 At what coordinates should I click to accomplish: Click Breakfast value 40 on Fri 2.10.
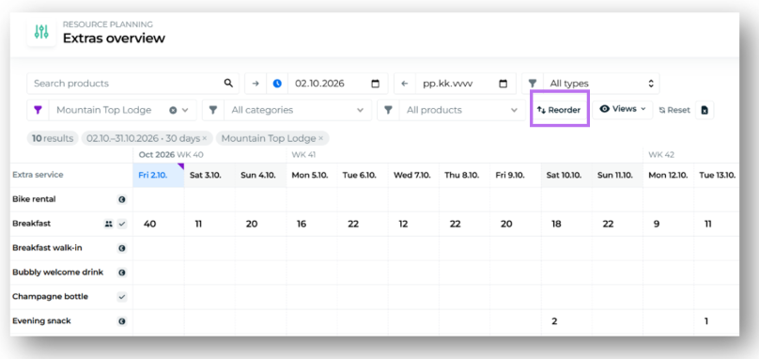pyautogui.click(x=149, y=224)
